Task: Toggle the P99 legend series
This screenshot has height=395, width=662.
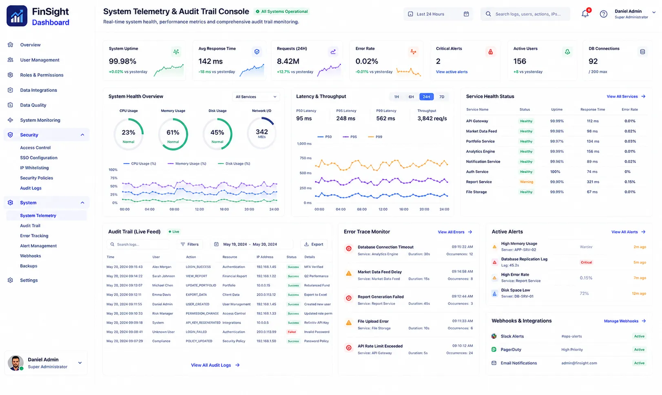Action: pyautogui.click(x=375, y=137)
